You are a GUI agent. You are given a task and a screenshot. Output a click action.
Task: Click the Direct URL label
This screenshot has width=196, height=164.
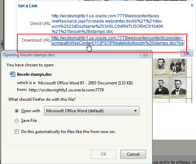(x=40, y=24)
